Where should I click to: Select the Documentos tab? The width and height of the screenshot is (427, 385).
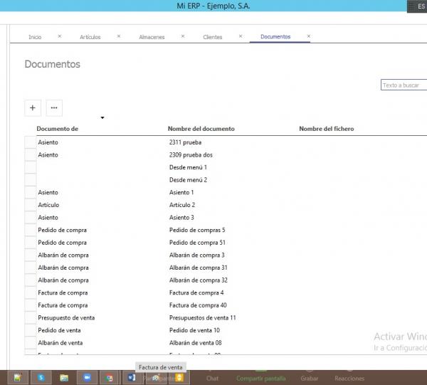point(275,37)
